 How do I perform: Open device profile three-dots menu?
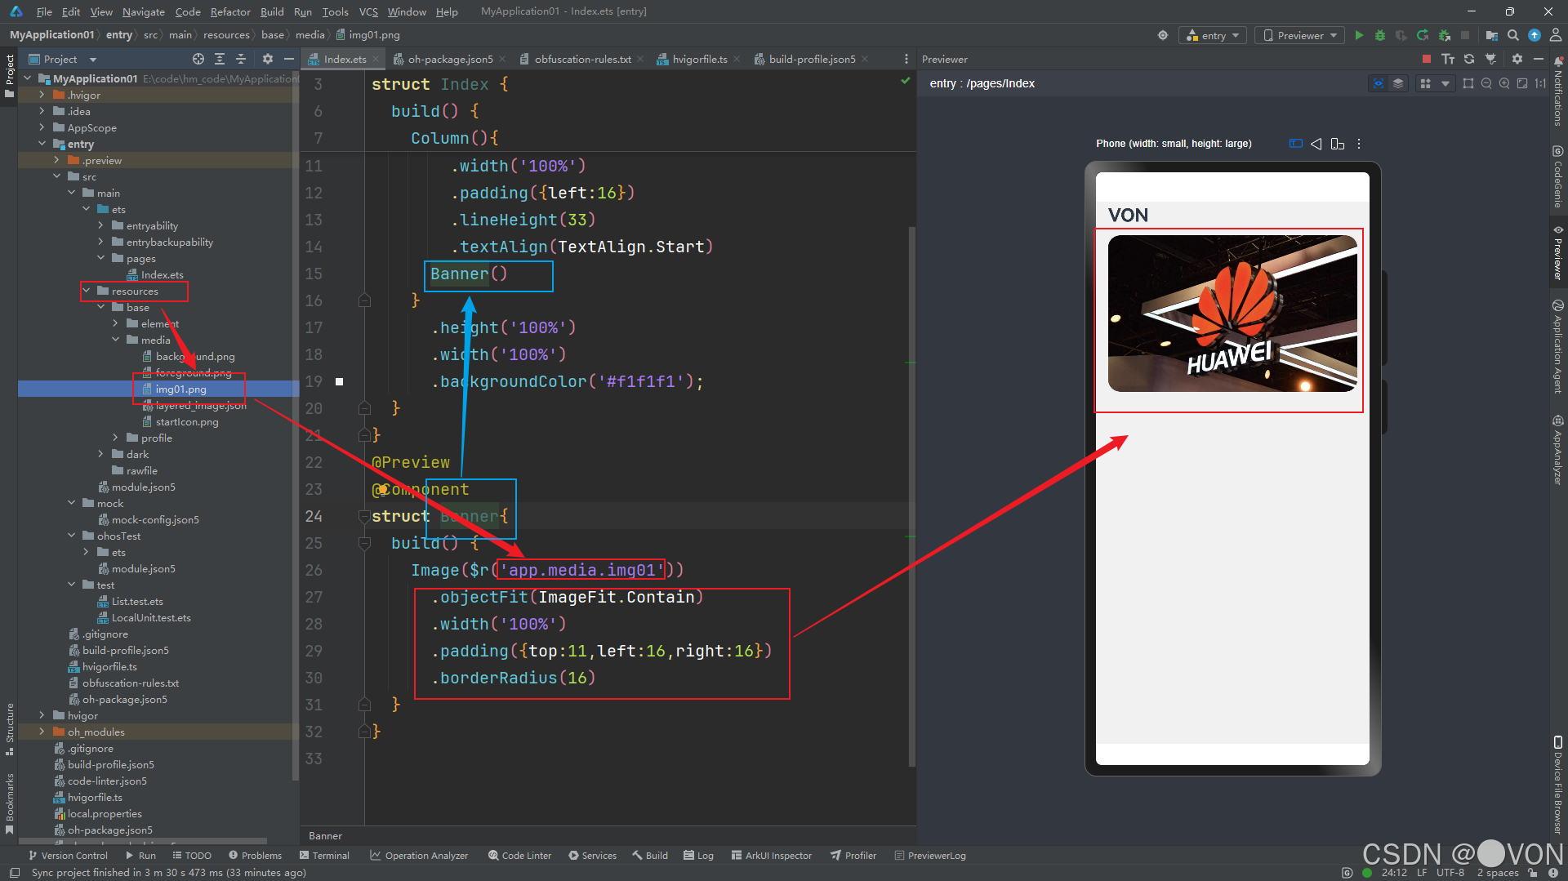(x=1359, y=144)
